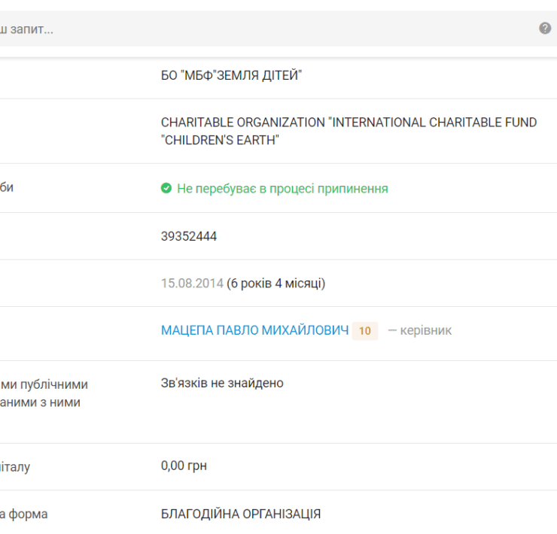The width and height of the screenshot is (557, 534).
Task: Click the green checkmark status icon
Action: pos(166,188)
